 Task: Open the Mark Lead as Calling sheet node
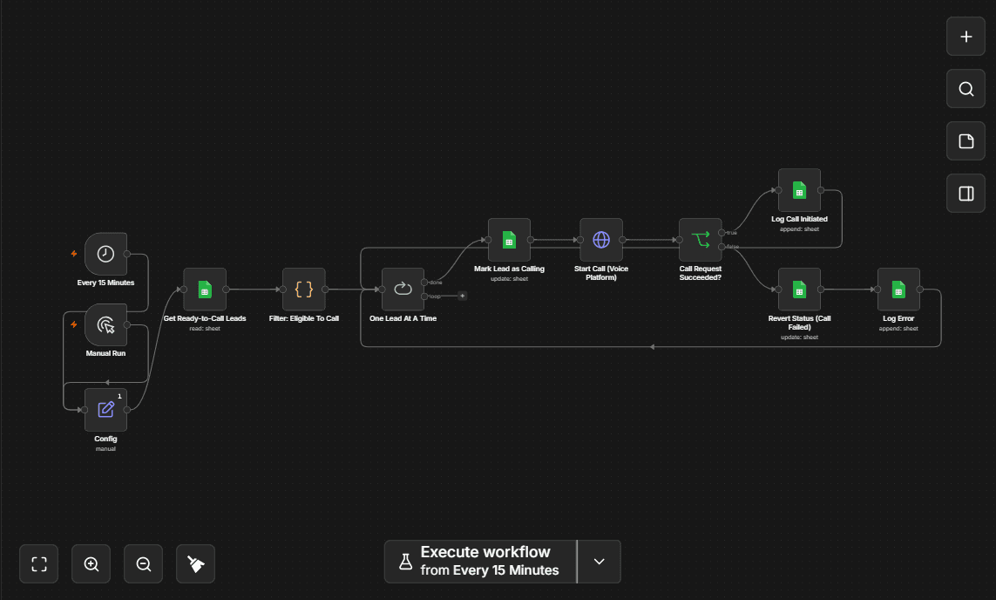(509, 240)
